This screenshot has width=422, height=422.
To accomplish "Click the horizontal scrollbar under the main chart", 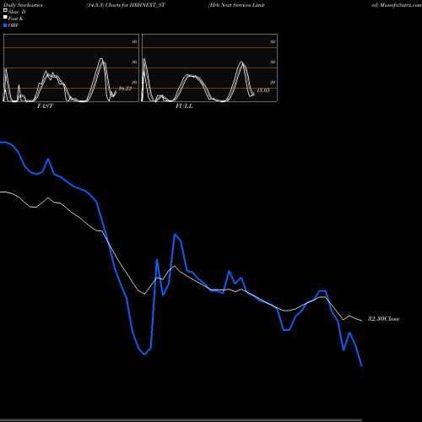I will (181, 419).
